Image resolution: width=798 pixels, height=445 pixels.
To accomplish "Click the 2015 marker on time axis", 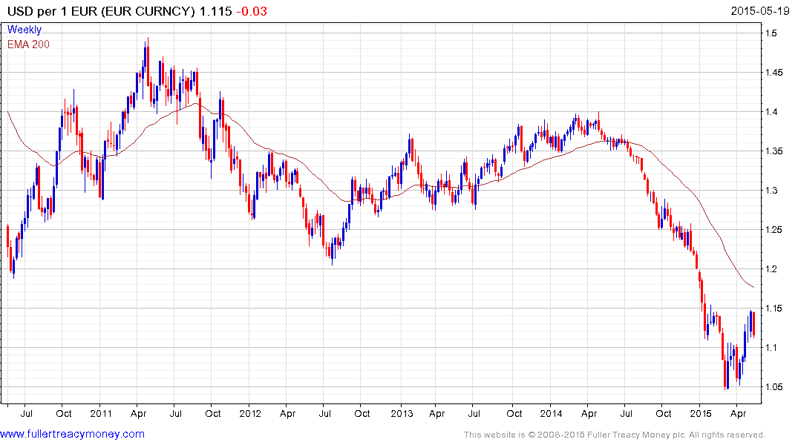I will [x=700, y=413].
